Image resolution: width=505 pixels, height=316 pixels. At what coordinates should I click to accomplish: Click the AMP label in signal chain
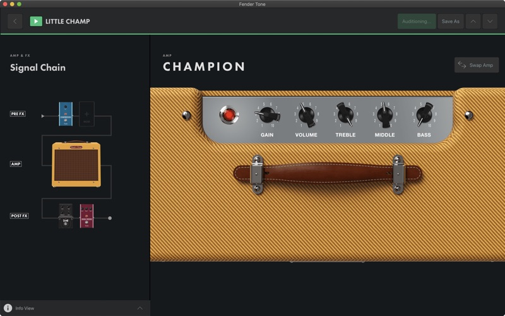pos(16,164)
